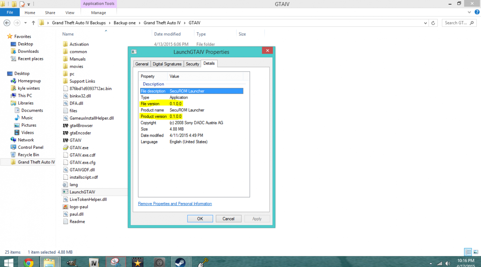Open the network signal tray icon

coord(440,263)
